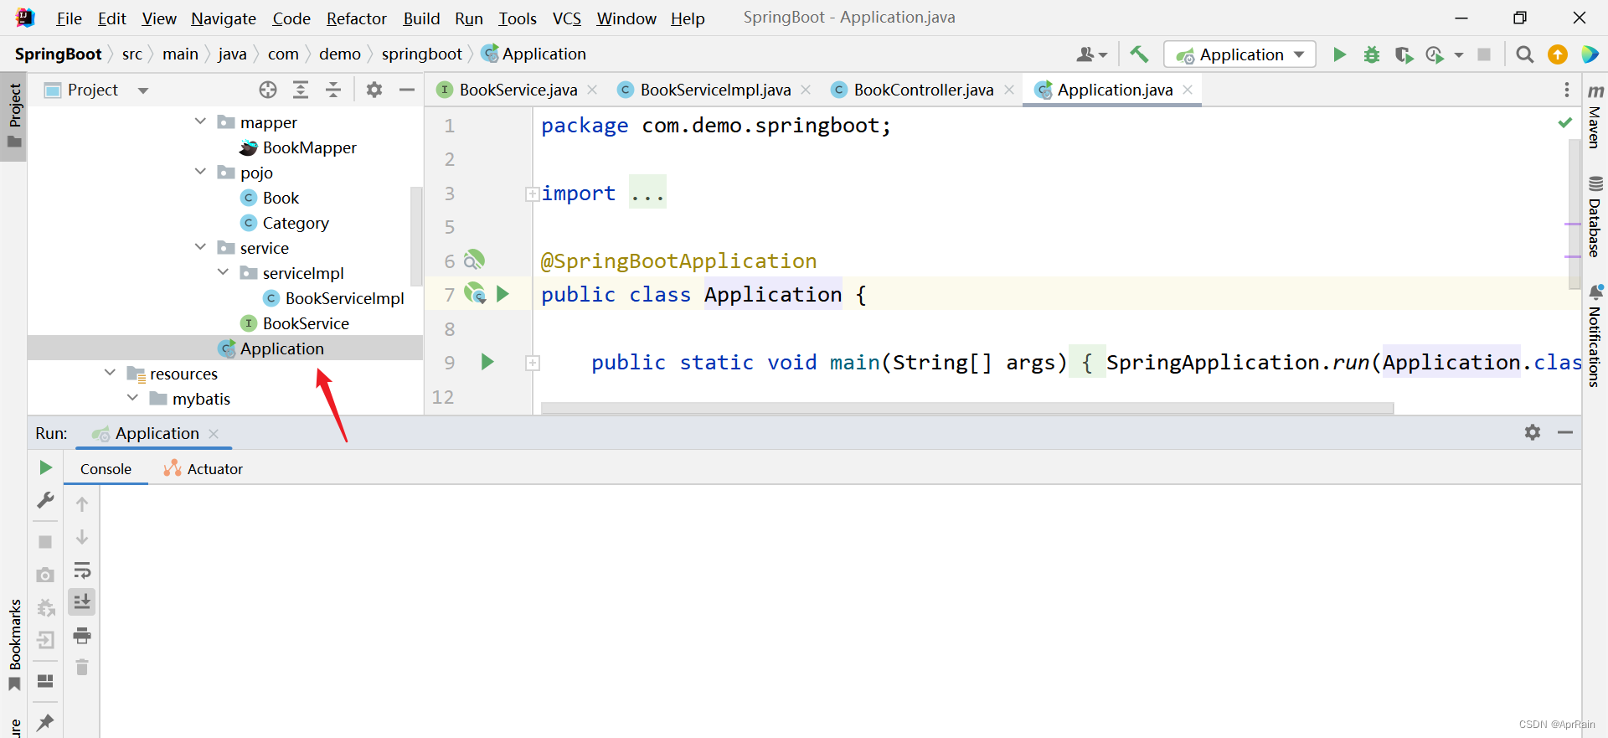The height and width of the screenshot is (738, 1608).
Task: Click SpringBoot root in the breadcrumb
Action: point(58,54)
